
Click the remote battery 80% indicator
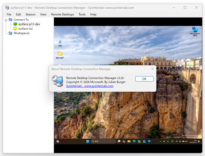click(185, 141)
